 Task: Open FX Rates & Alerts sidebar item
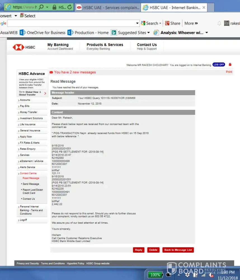[x=30, y=143]
